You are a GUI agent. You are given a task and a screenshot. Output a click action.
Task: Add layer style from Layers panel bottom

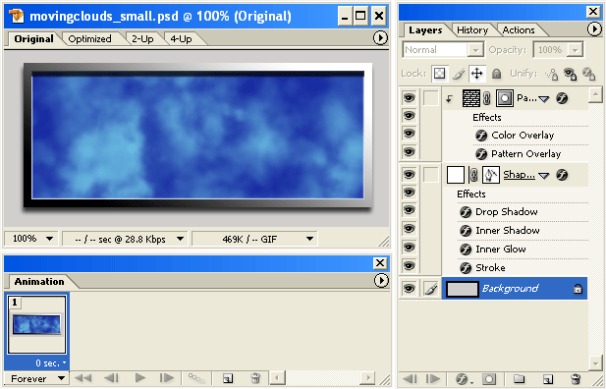pyautogui.click(x=463, y=379)
